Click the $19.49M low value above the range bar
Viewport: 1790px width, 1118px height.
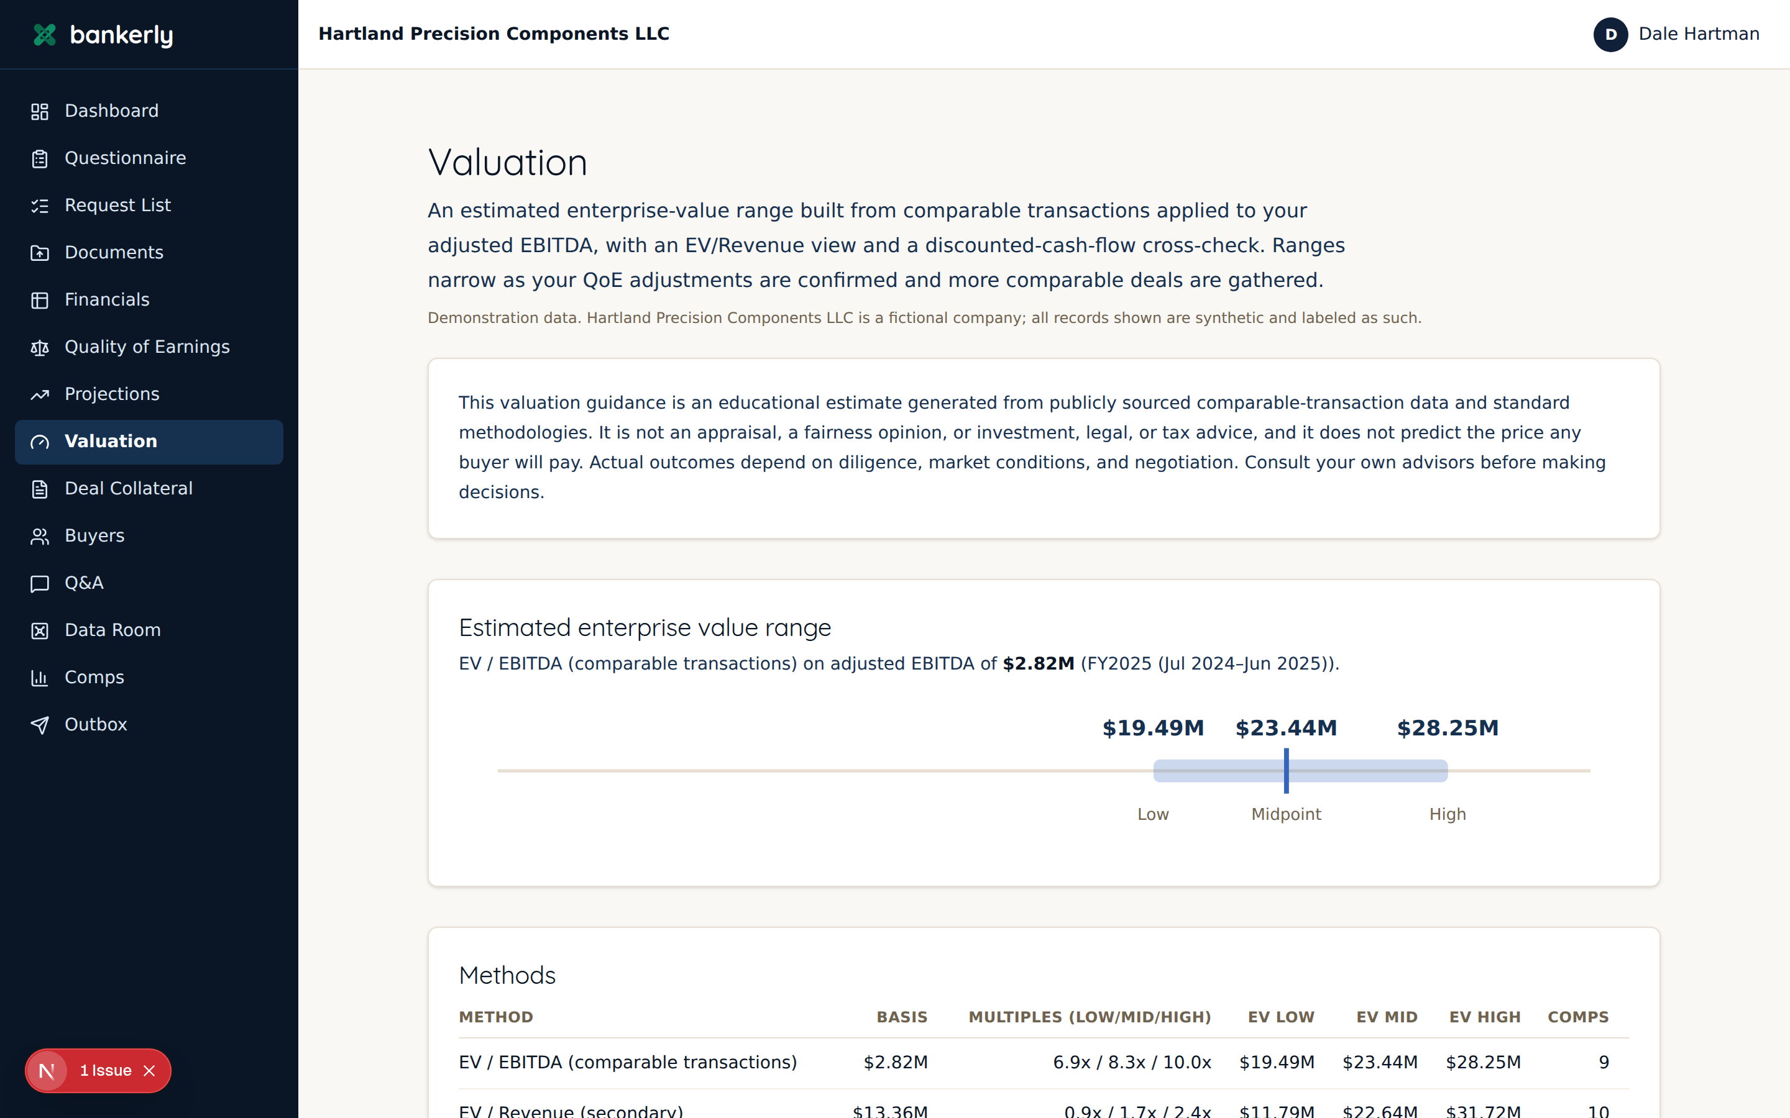pos(1153,729)
